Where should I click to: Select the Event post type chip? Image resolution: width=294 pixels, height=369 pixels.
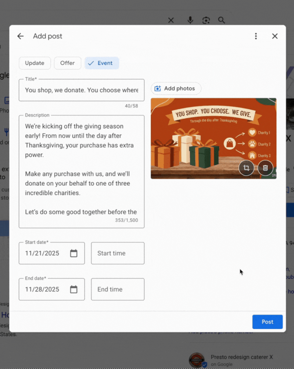(x=101, y=63)
